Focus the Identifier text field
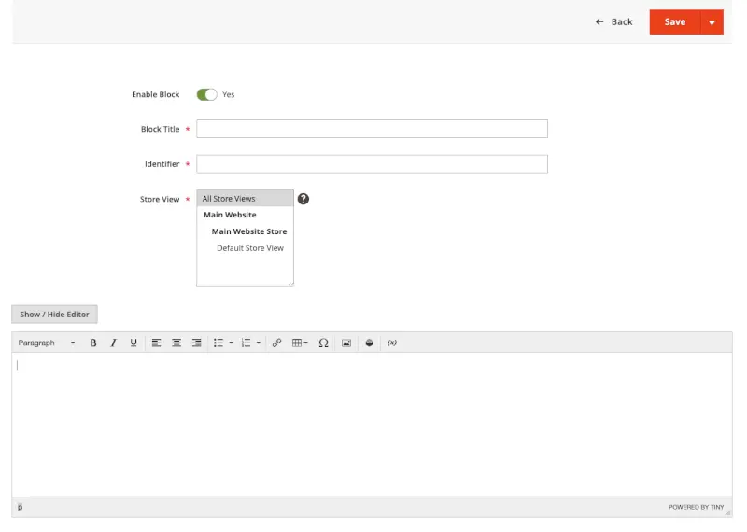 [x=372, y=164]
